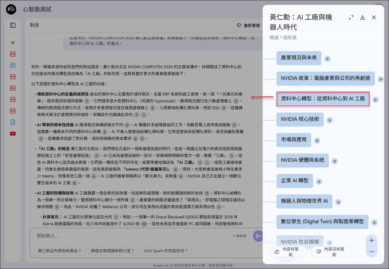
Task: Expand the 機器人與物理世界 AI node chevron
Action: click(338, 202)
